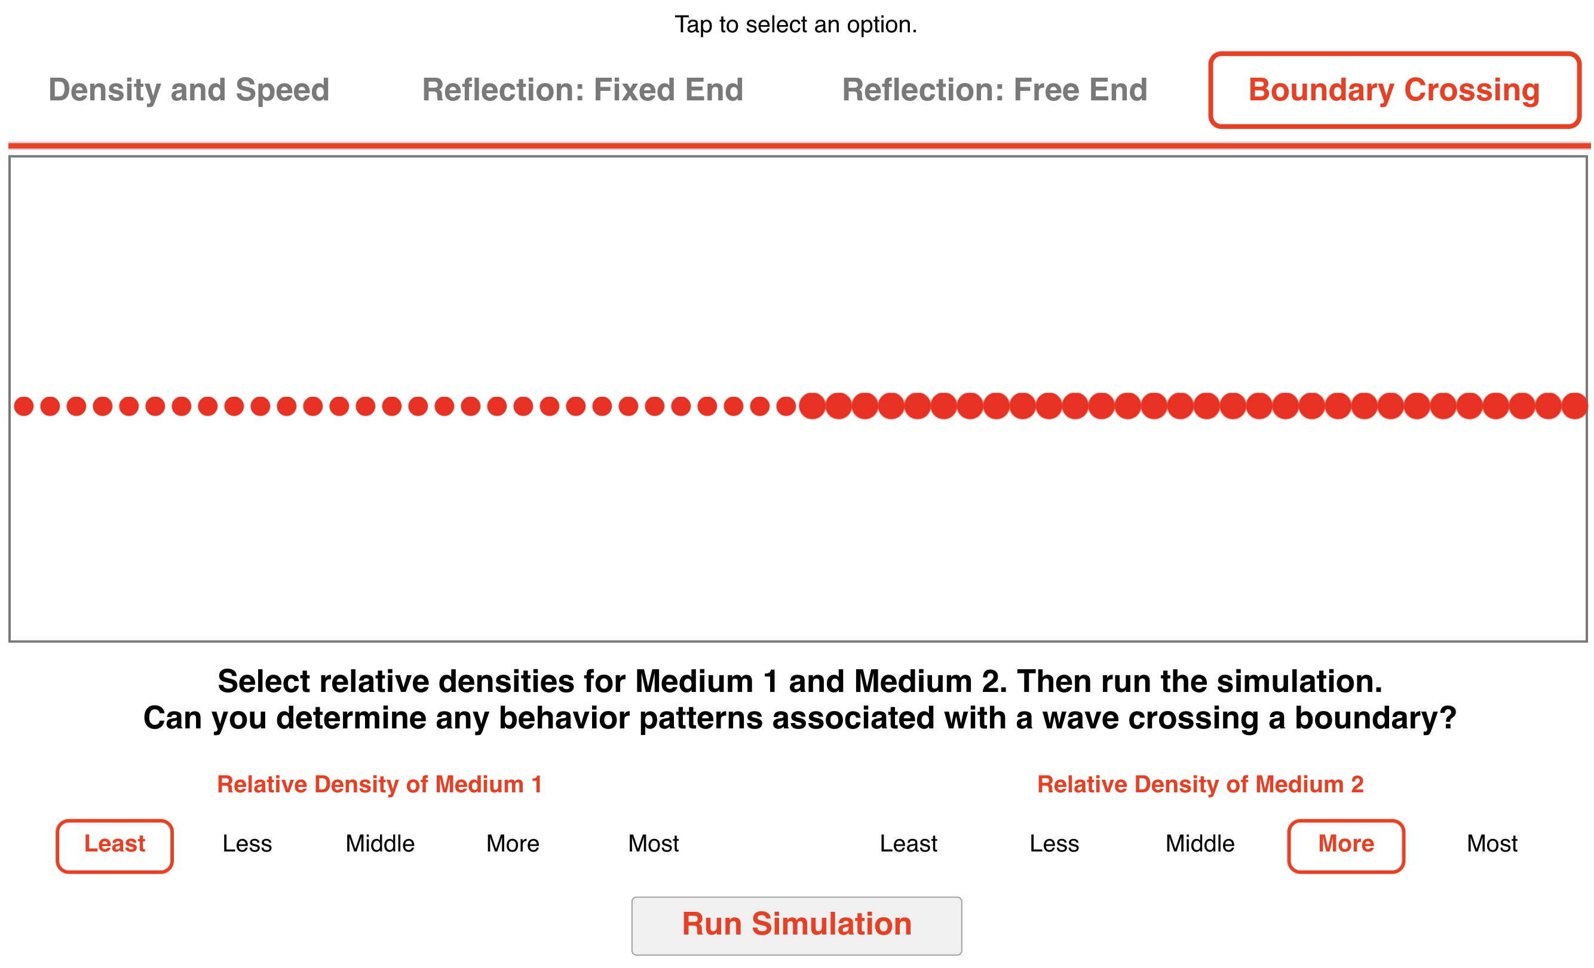Click the small-dot rope section of Medium 1
The height and width of the screenshot is (968, 1594).
click(405, 406)
